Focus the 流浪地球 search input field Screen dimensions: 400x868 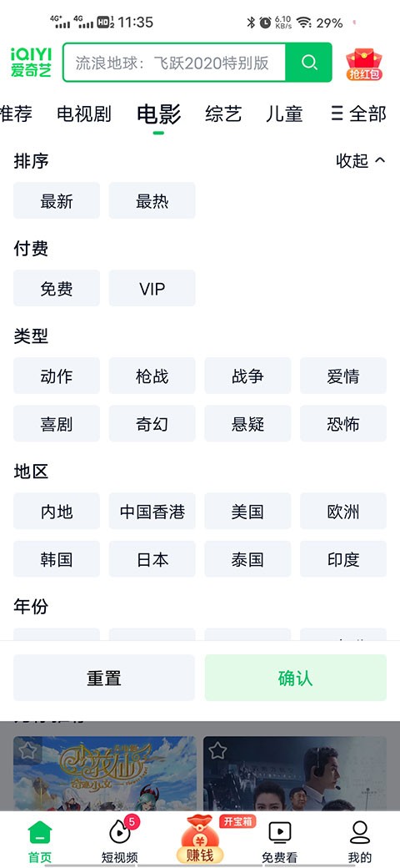point(175,62)
